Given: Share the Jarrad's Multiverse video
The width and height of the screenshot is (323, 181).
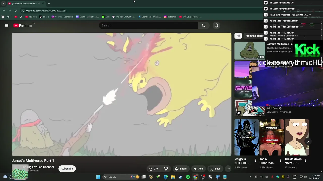Looking at the screenshot, I should [181, 169].
